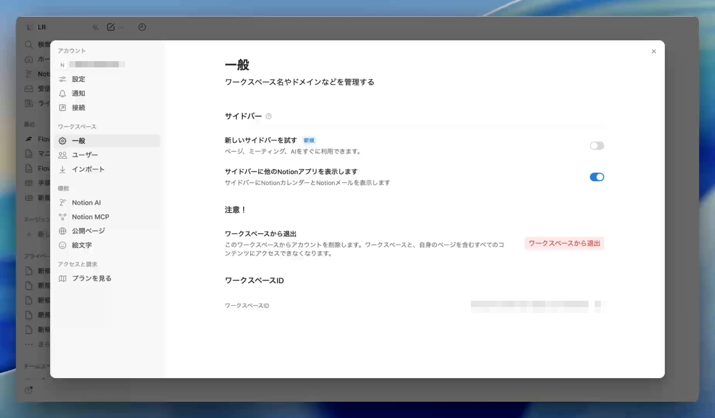
Task: Click home icon in background sidebar
Action: tap(29, 59)
